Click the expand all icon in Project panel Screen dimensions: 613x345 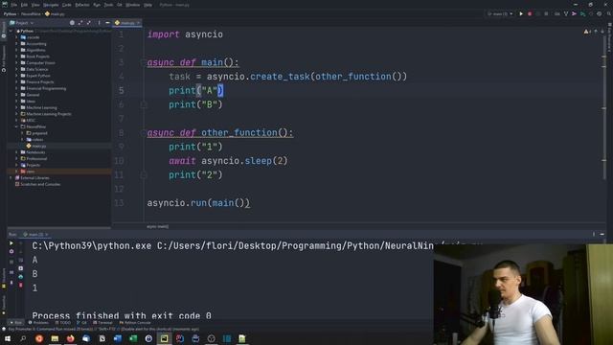click(80, 23)
